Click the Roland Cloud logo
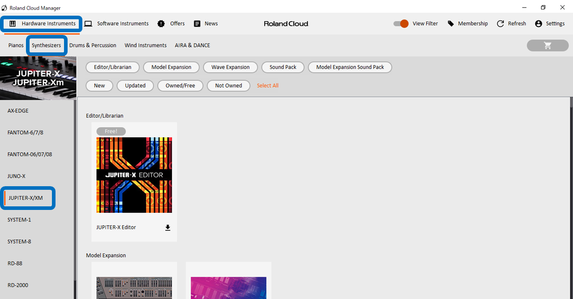Screen dimensions: 573x299 tap(286, 24)
